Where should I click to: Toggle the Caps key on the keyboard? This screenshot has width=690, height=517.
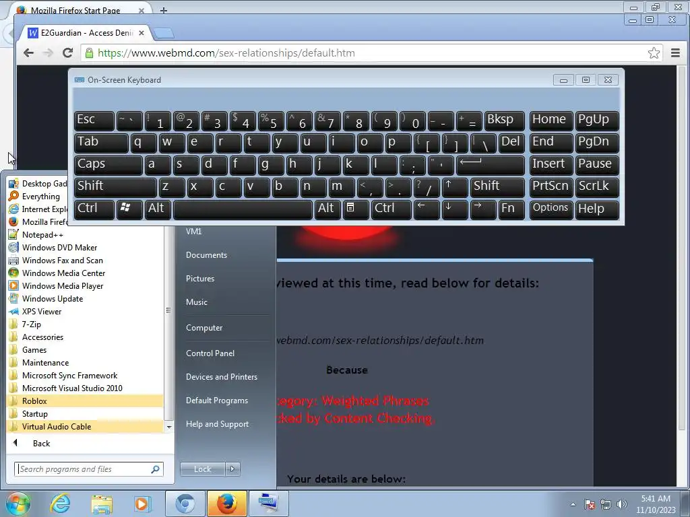coord(108,166)
